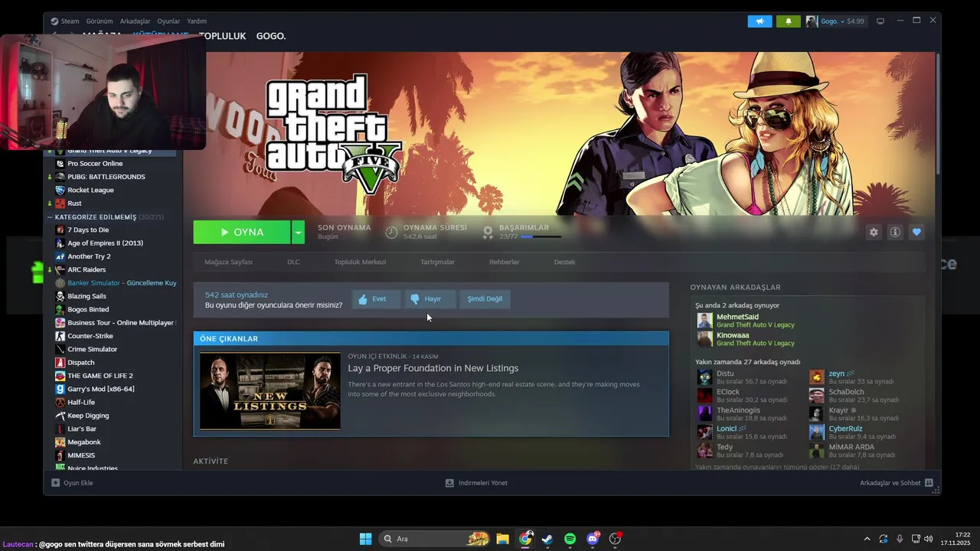Open İndirmeleri Yönet downloads manager
980x551 pixels.
click(x=476, y=483)
